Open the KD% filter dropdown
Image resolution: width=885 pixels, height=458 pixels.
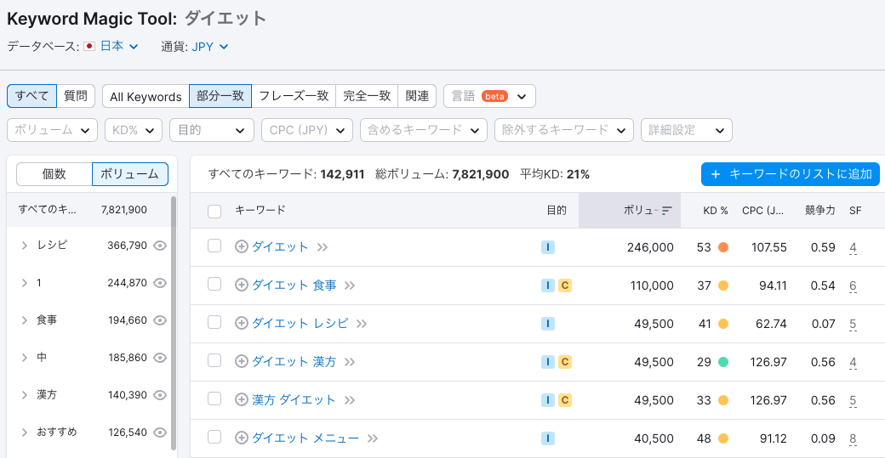click(x=134, y=130)
